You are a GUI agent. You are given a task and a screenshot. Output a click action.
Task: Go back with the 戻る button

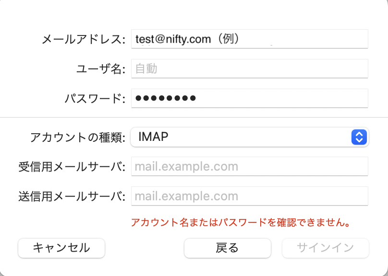click(x=228, y=248)
